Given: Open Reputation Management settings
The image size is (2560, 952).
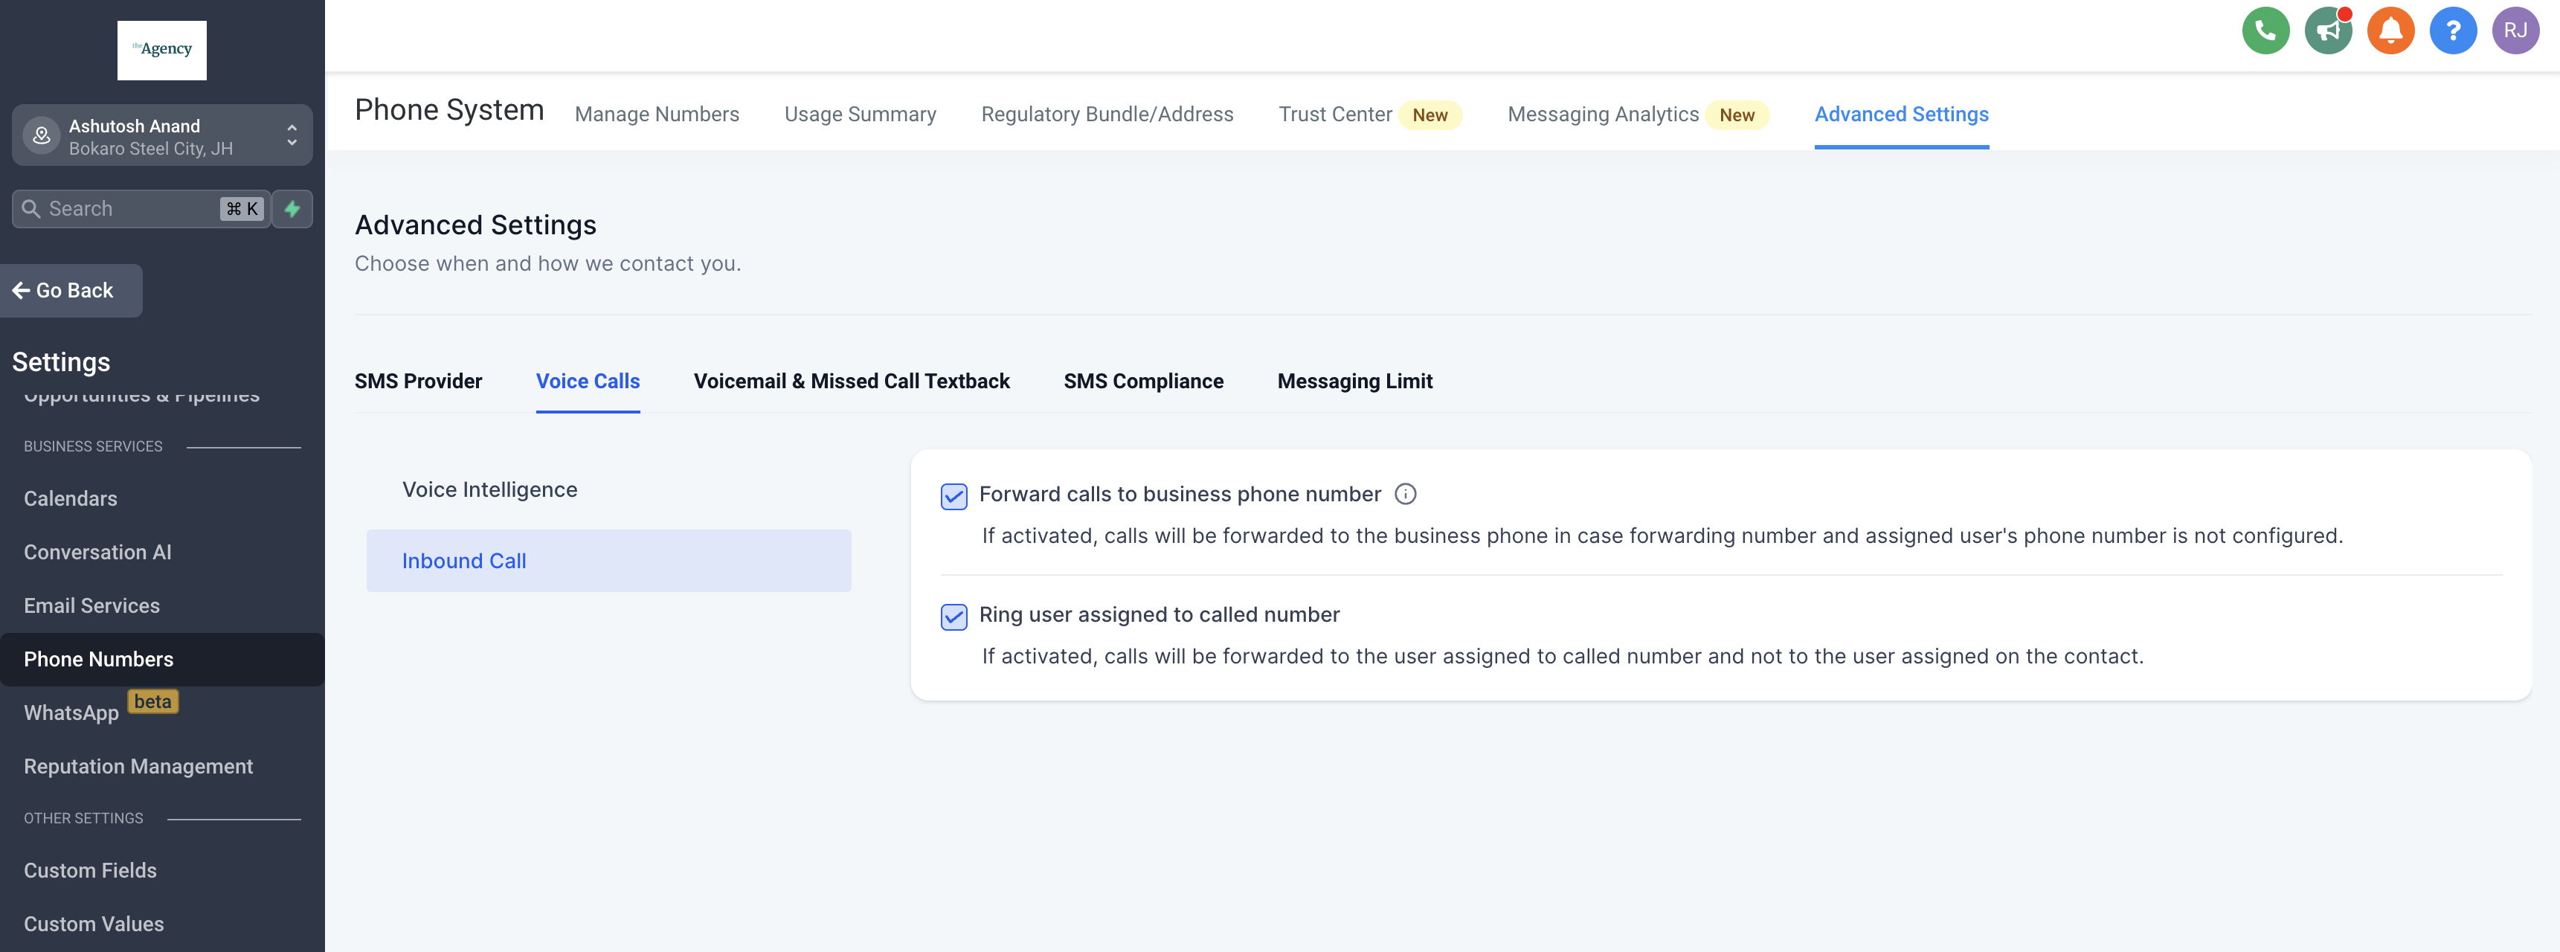Looking at the screenshot, I should pyautogui.click(x=138, y=766).
